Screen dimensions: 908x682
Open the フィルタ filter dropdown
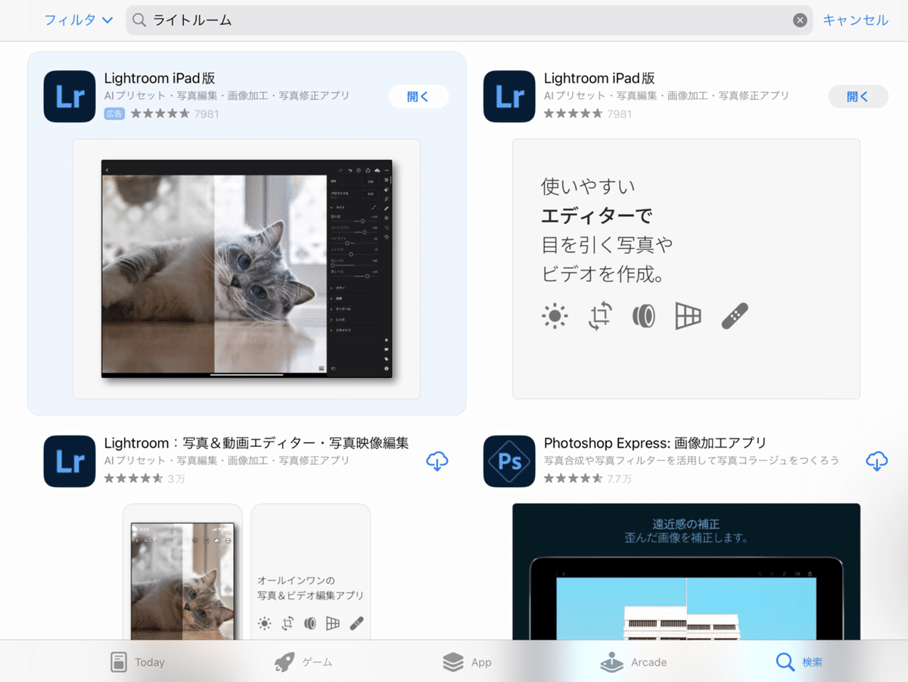pyautogui.click(x=79, y=20)
